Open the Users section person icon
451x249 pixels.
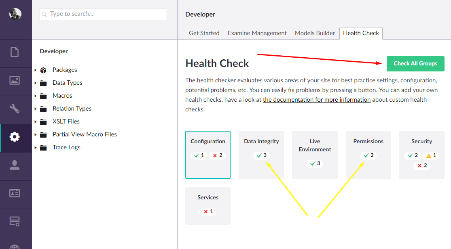click(15, 165)
